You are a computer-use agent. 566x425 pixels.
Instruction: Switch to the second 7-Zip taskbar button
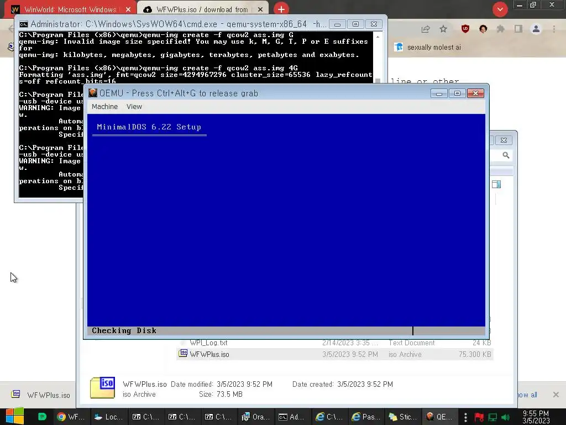[x=182, y=417]
